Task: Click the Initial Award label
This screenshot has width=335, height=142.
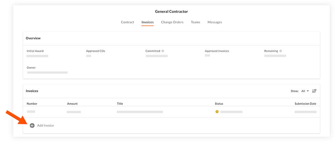Action: tap(35, 51)
